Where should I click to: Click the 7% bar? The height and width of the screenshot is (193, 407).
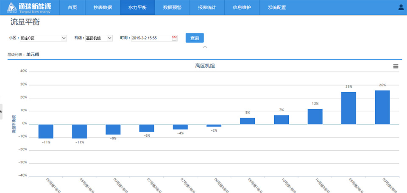click(x=282, y=120)
